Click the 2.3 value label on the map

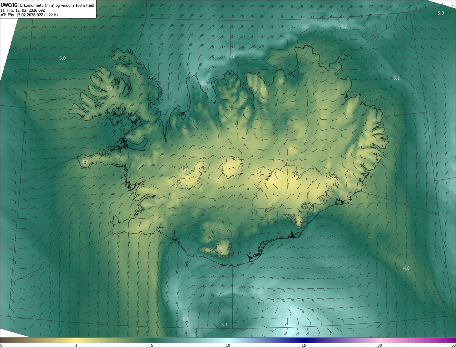click(x=263, y=90)
